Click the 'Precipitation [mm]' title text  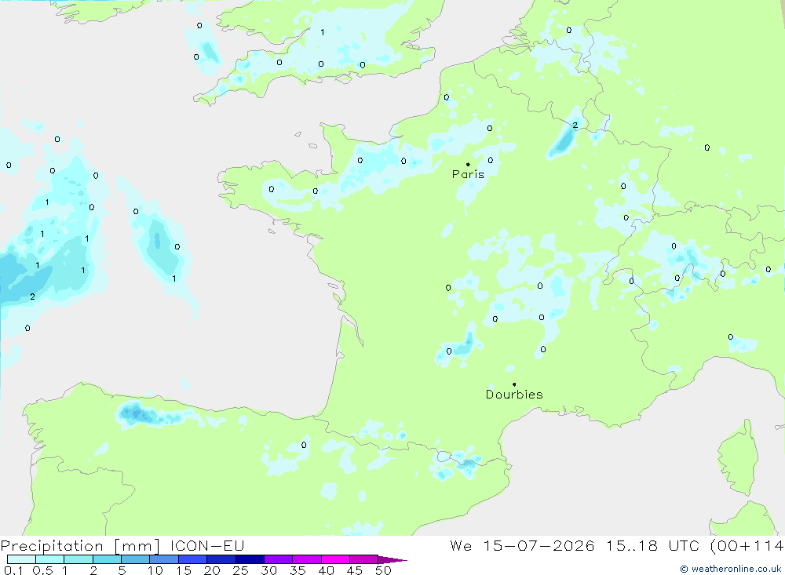pos(80,546)
